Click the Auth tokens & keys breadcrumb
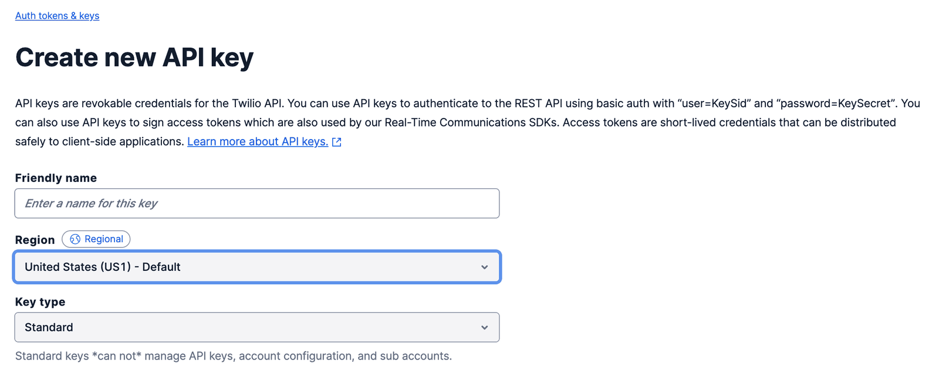 57,16
